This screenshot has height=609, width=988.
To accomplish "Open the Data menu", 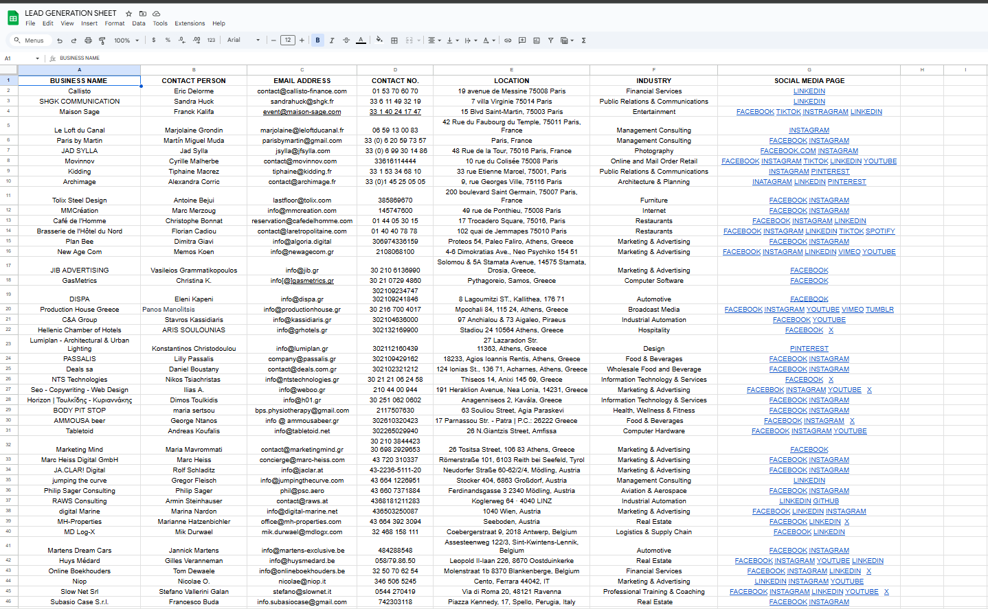I will [139, 23].
